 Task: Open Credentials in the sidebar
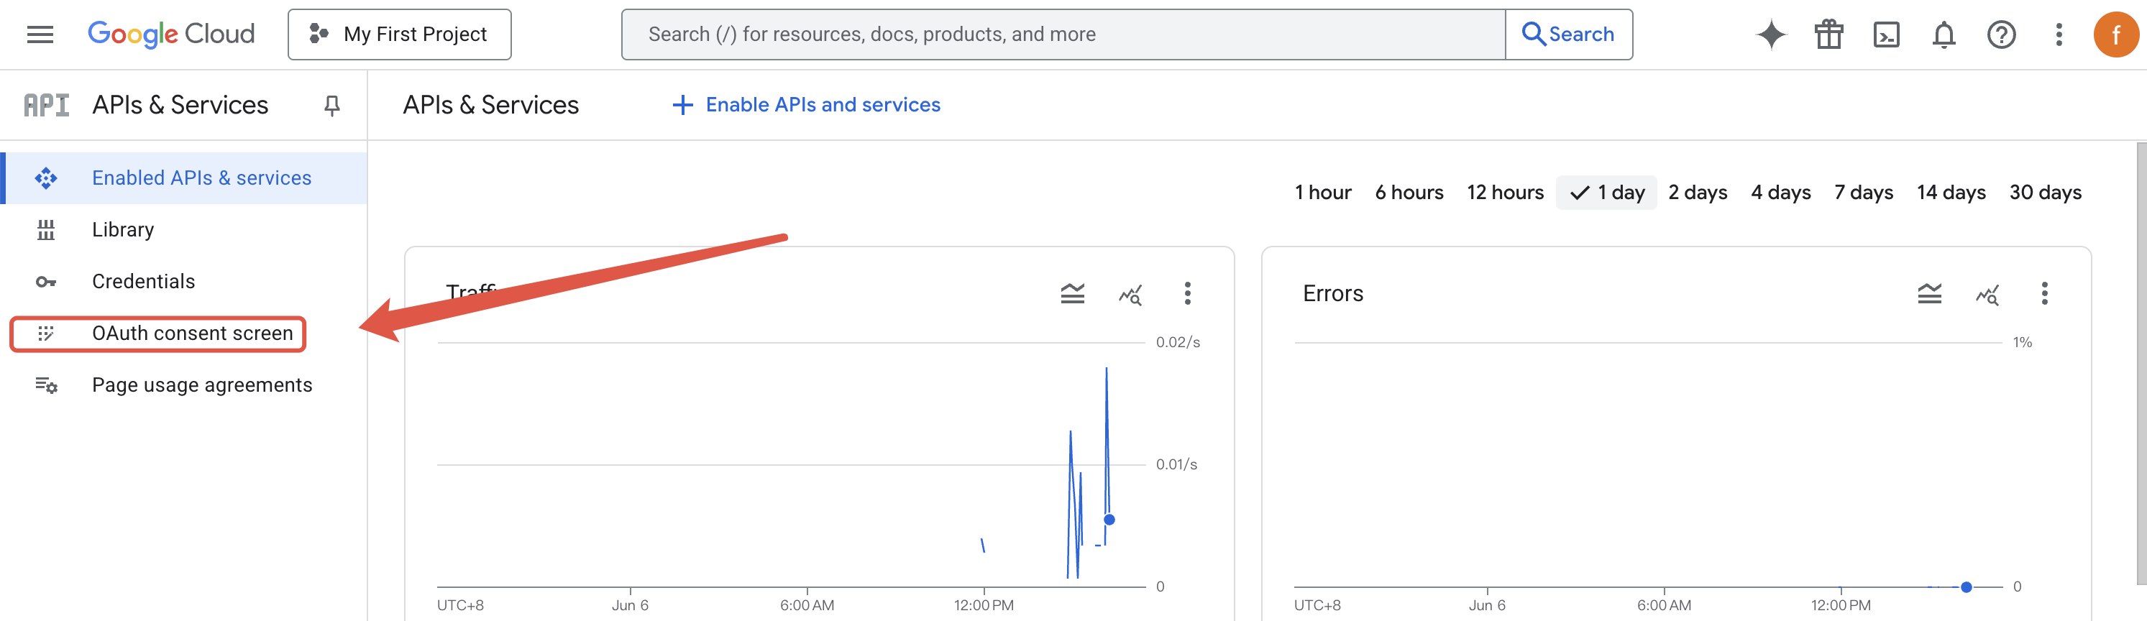[x=185, y=281]
